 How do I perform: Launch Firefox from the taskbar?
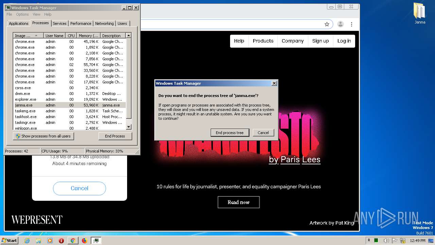click(84, 241)
